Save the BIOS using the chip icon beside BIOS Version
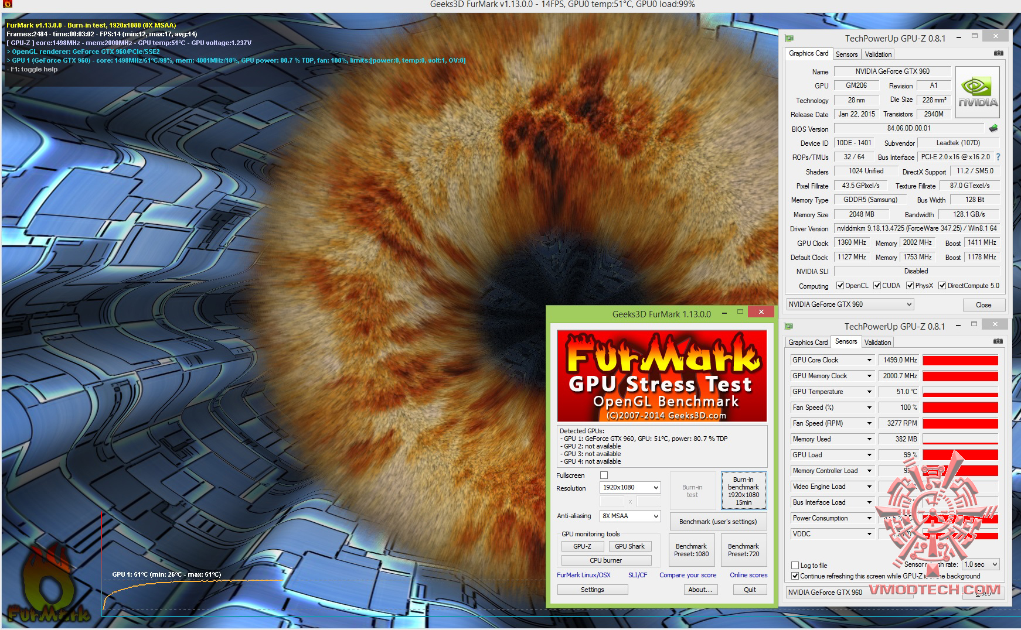This screenshot has width=1021, height=630. (x=993, y=128)
